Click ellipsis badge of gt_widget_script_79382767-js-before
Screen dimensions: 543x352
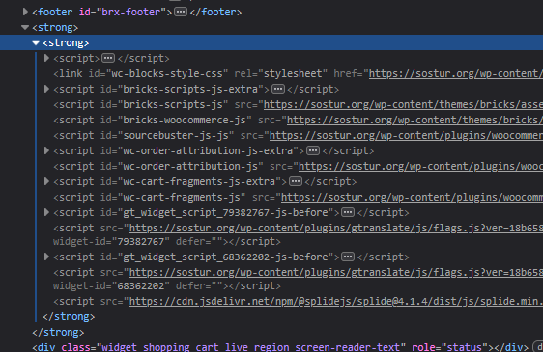(x=348, y=212)
